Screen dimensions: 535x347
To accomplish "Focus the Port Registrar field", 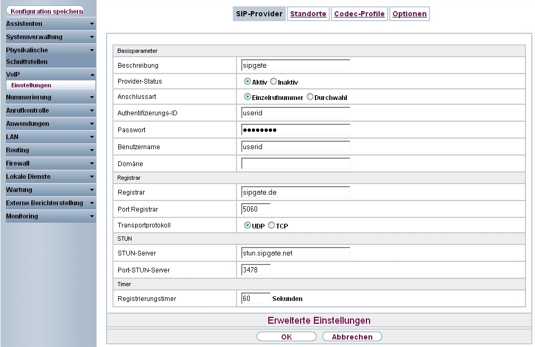I will point(256,209).
